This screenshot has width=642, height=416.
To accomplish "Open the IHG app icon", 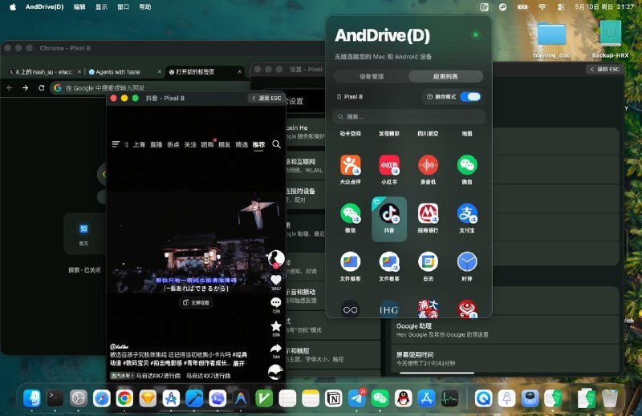I will 389,309.
